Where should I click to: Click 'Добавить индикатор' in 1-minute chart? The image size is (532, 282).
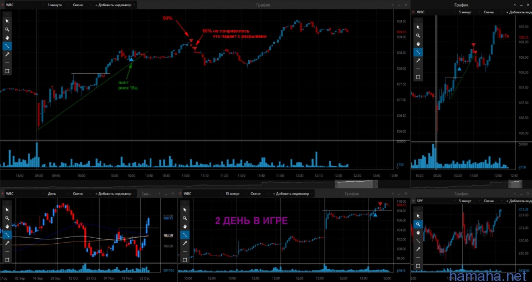tap(115, 5)
